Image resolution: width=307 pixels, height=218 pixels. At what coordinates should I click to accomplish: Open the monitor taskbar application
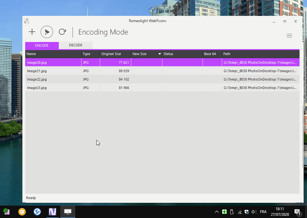(x=68, y=212)
